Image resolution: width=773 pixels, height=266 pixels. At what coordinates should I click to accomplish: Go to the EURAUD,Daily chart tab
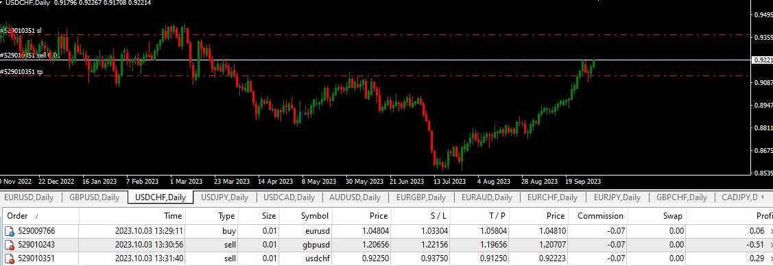(486, 197)
